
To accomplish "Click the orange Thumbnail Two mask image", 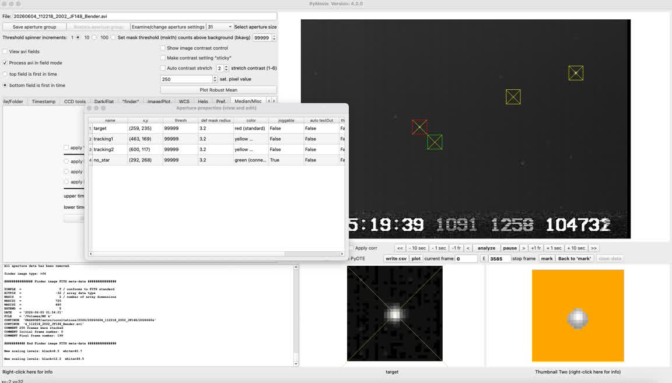I will [x=577, y=316].
